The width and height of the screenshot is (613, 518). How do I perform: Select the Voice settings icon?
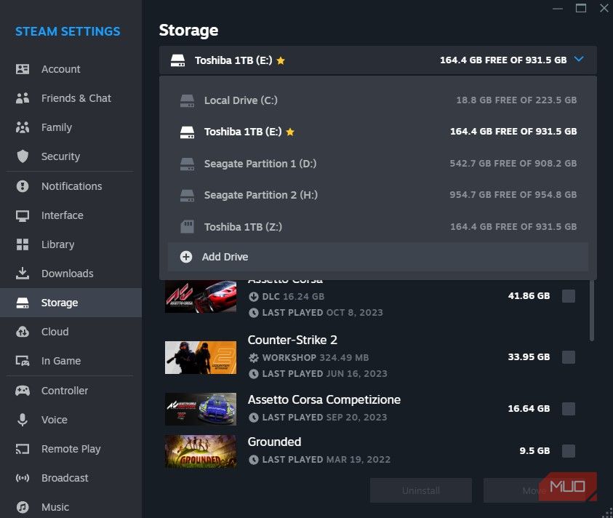pyautogui.click(x=20, y=420)
